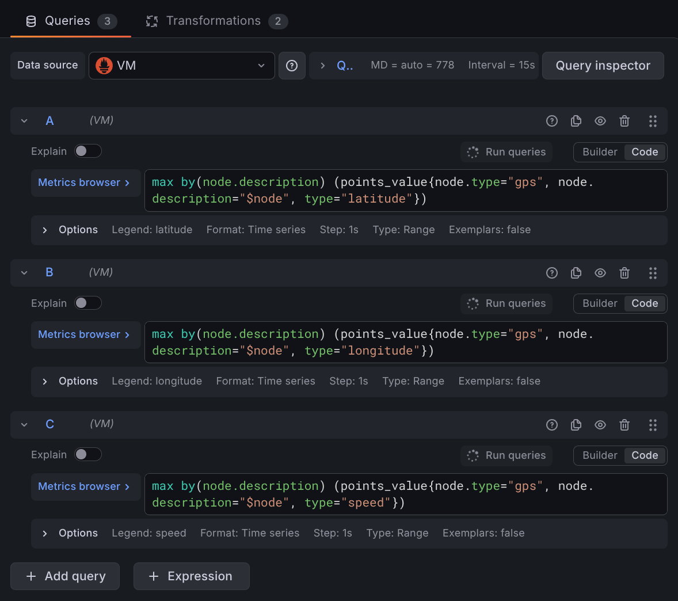
Task: Click 'Interval = 15s' text
Action: click(x=501, y=65)
